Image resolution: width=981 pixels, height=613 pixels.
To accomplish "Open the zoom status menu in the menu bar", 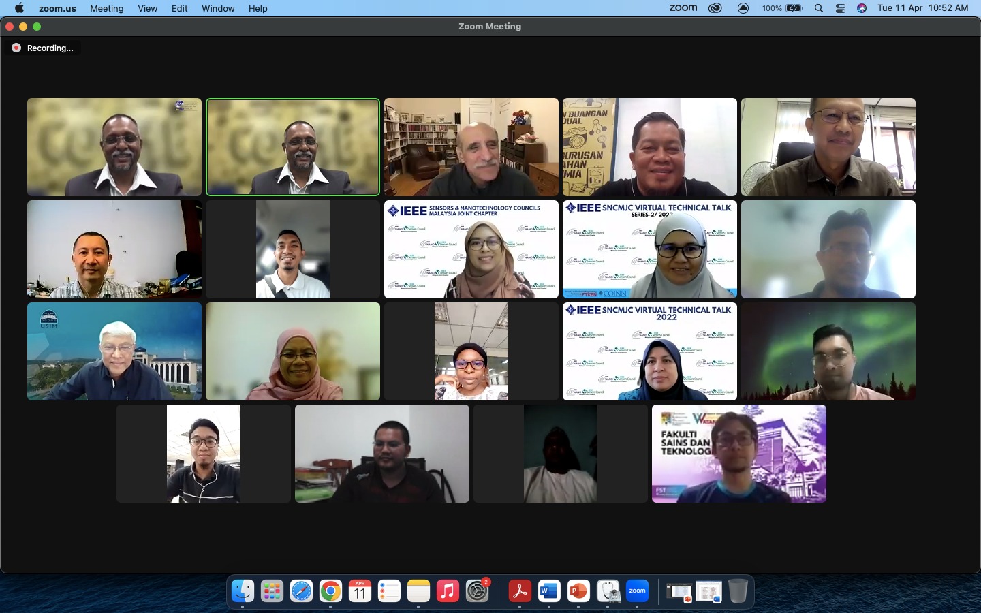I will pos(683,8).
